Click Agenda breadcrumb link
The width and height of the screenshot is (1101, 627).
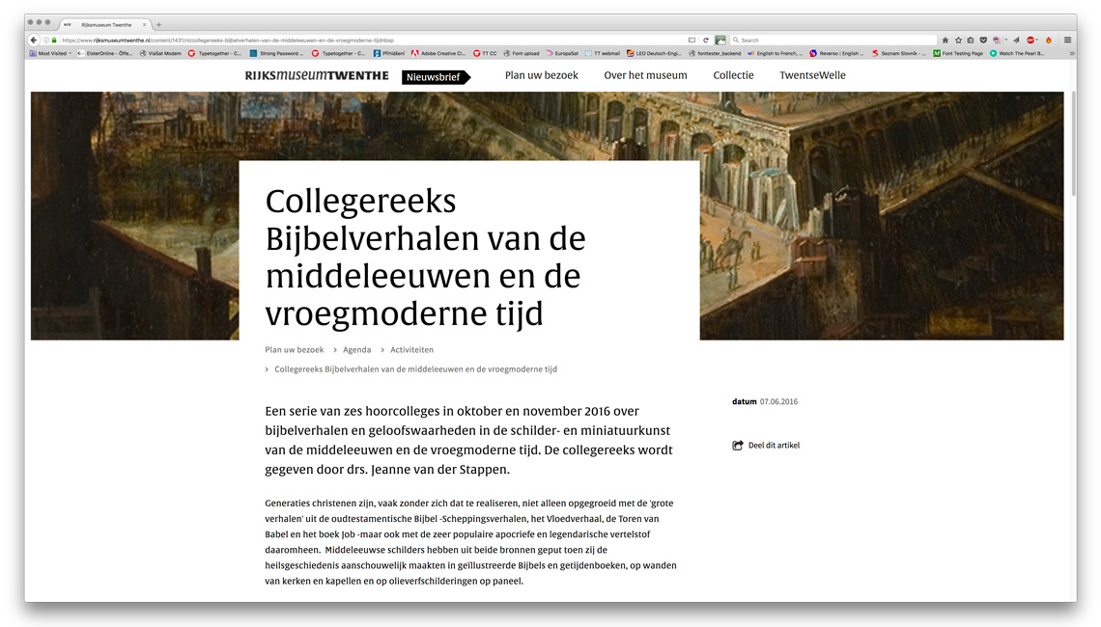coord(356,349)
